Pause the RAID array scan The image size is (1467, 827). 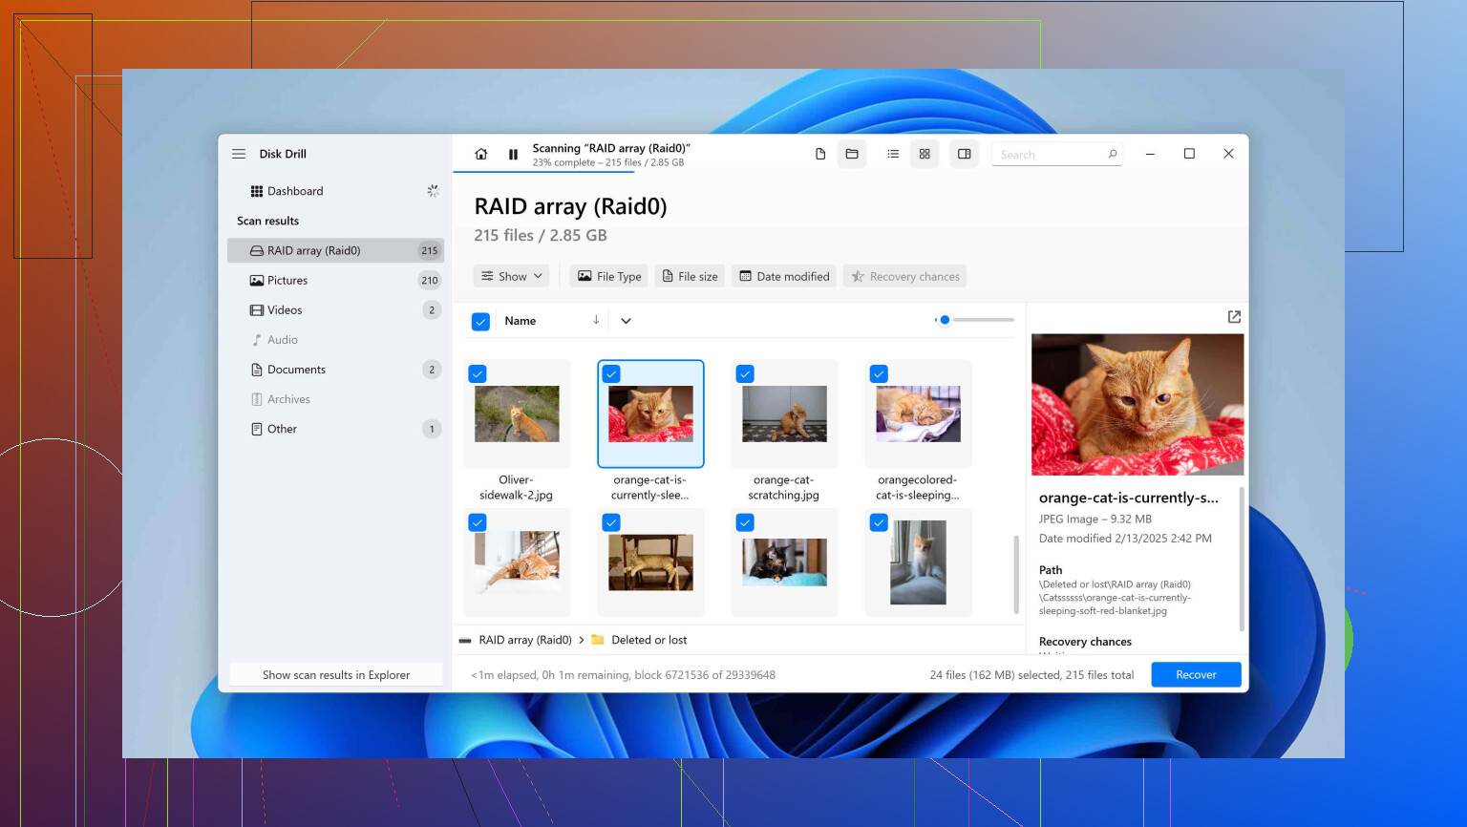[513, 154]
